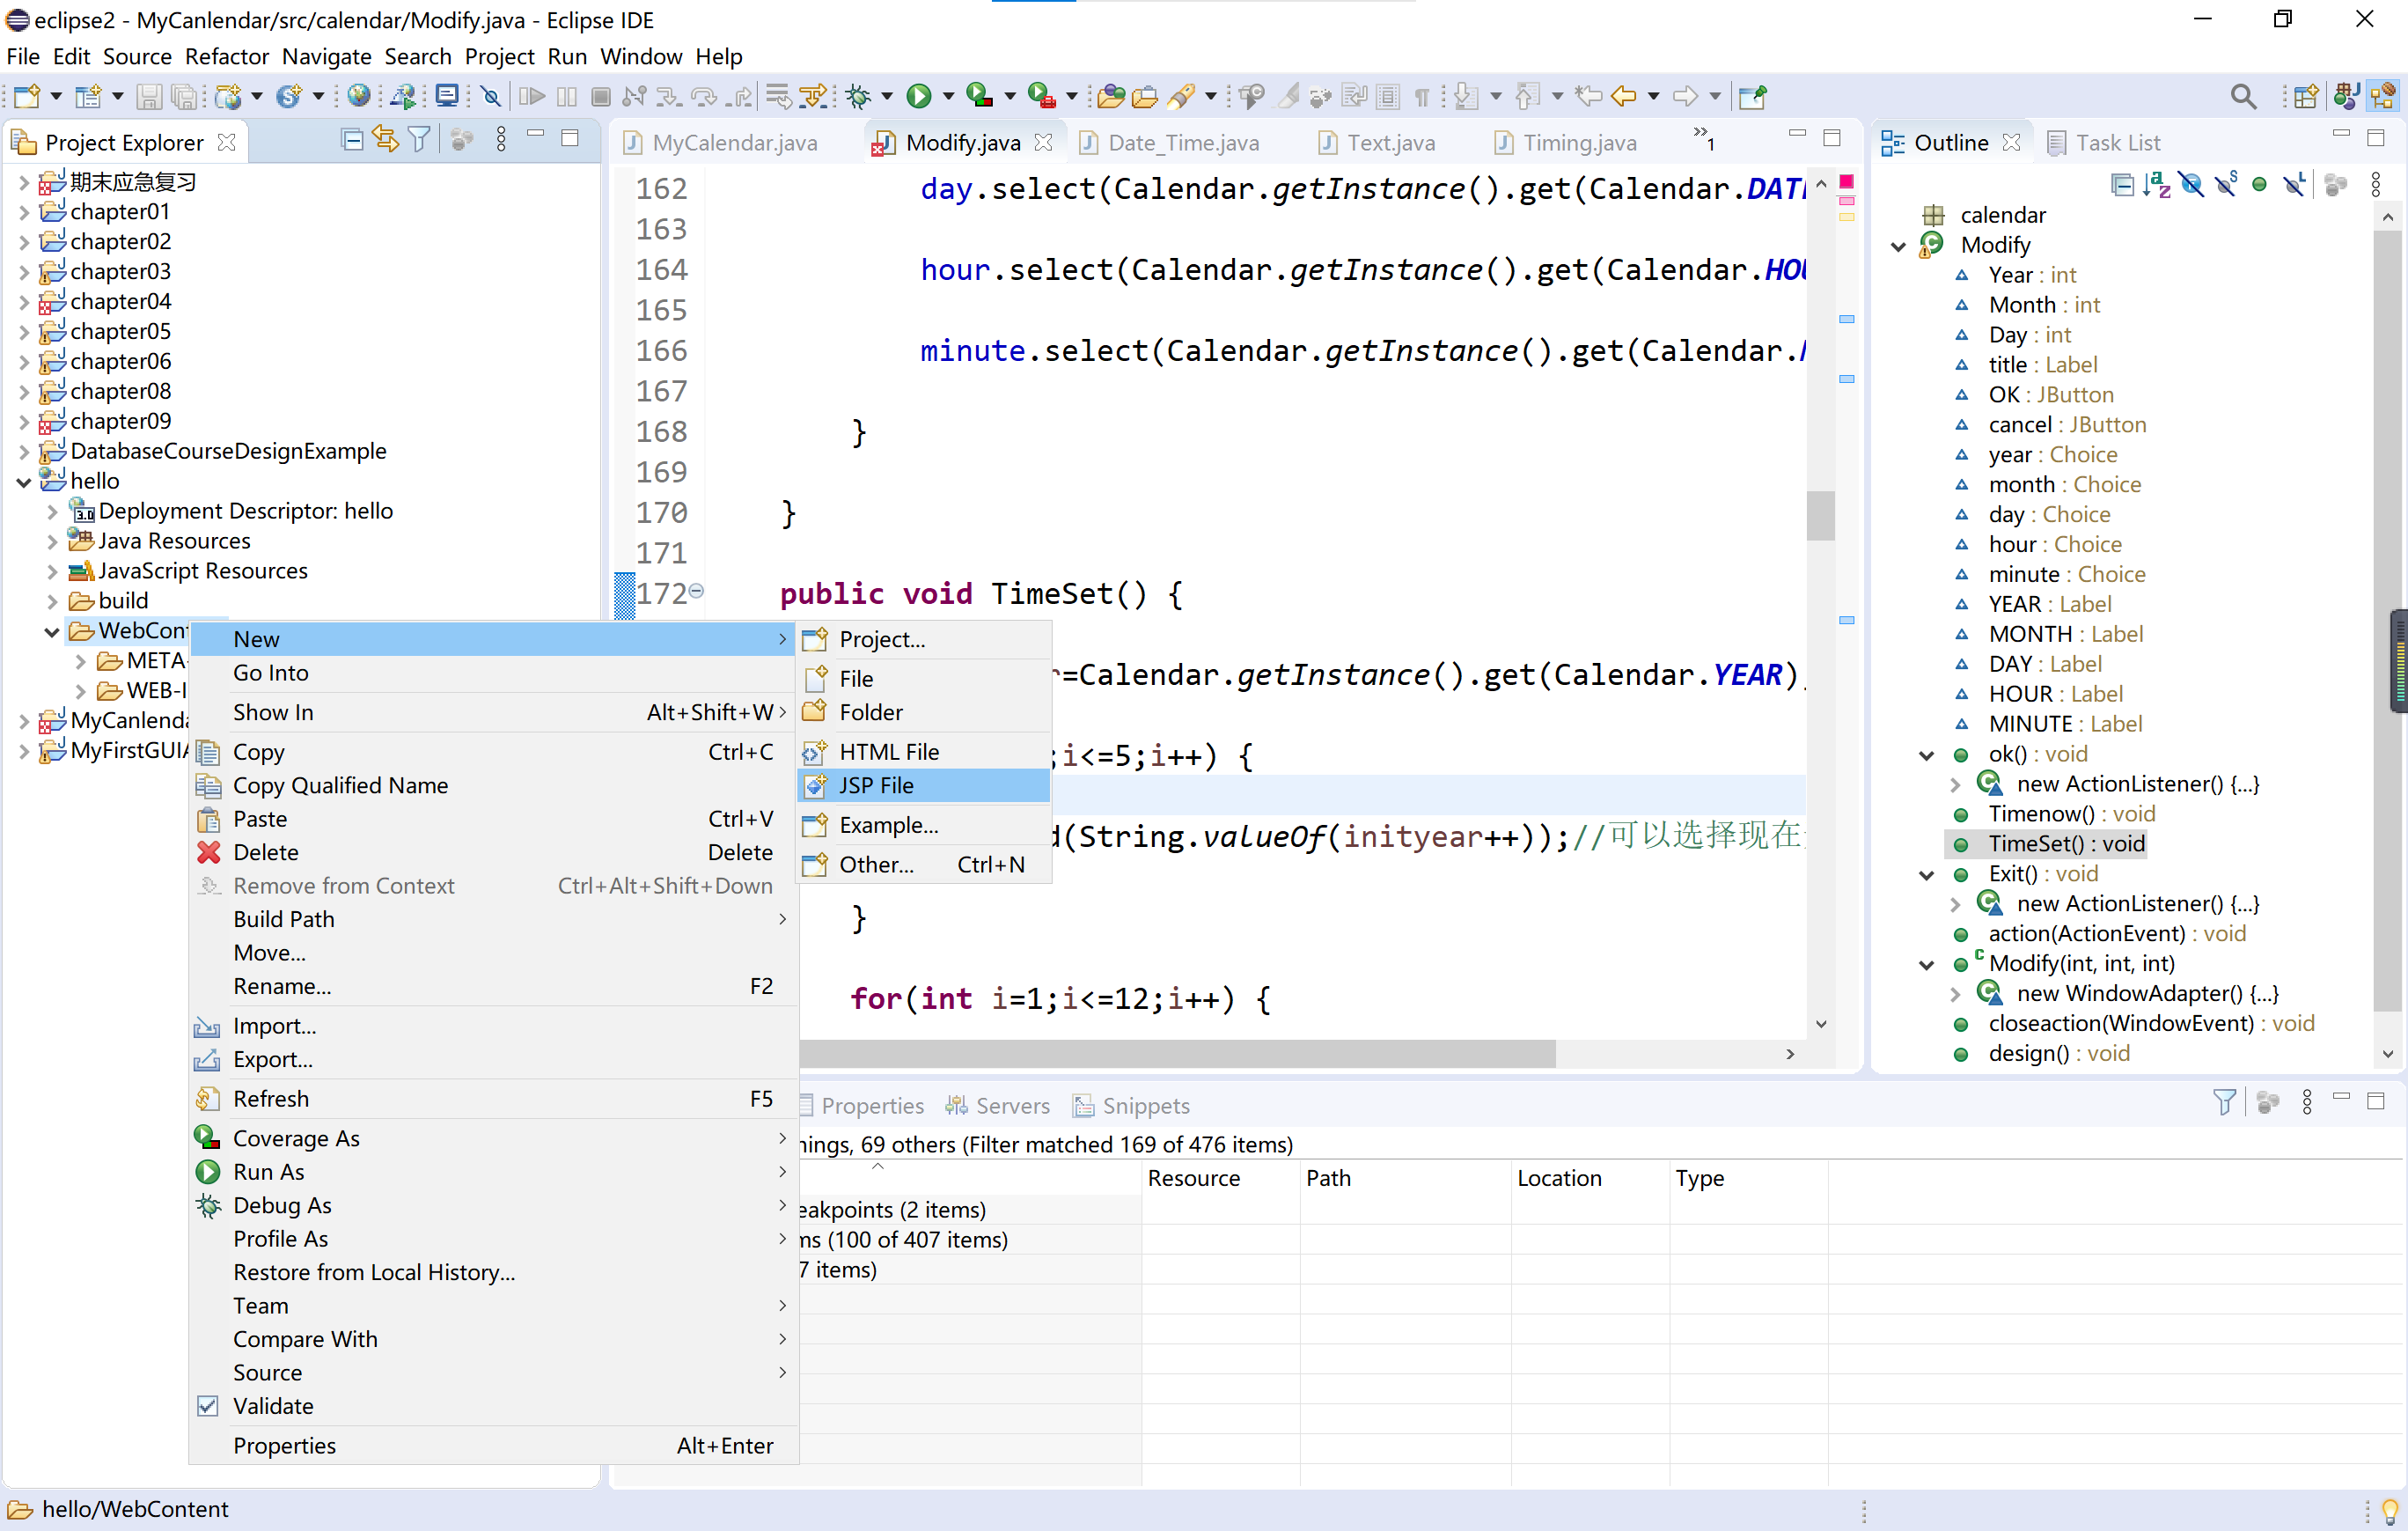Click the Save toolbar icon
The height and width of the screenshot is (1531, 2408).
(x=150, y=96)
